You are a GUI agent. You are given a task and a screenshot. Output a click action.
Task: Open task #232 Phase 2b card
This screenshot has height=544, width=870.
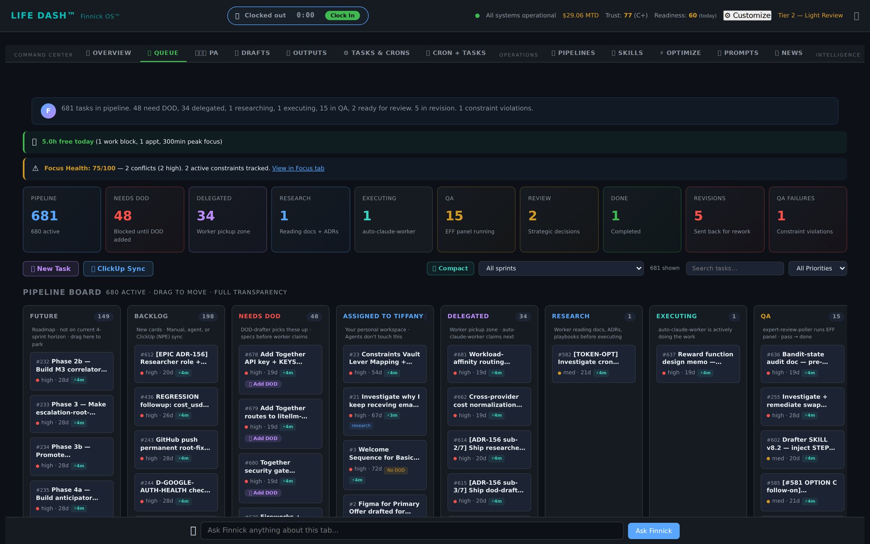(x=72, y=371)
